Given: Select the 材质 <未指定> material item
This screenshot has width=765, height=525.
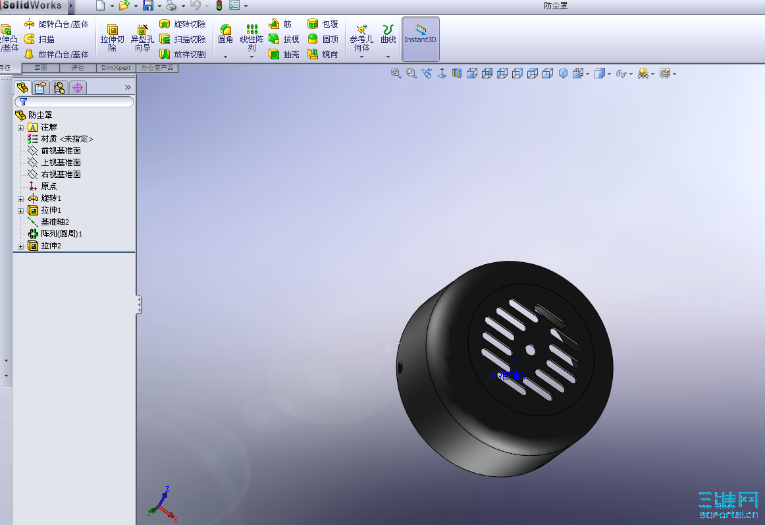Looking at the screenshot, I should pos(61,139).
